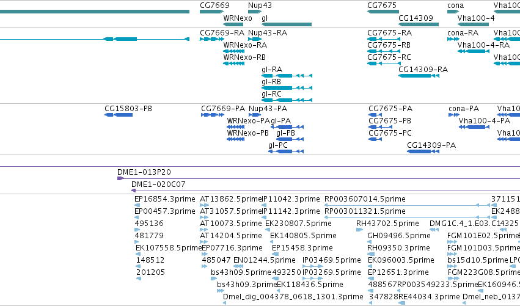Click the IP03469.5prime EST label
Screen dimensions: 520x306
click(332, 261)
